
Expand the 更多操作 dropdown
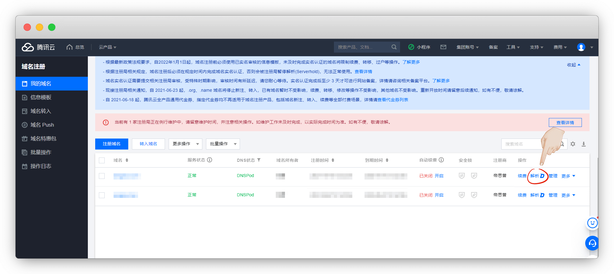(x=185, y=144)
